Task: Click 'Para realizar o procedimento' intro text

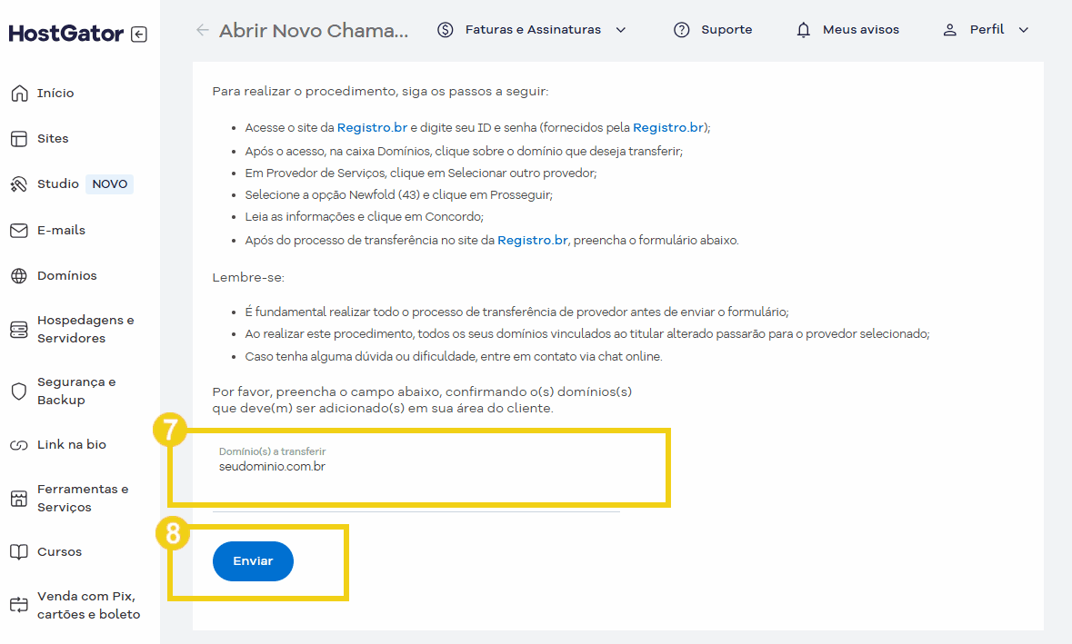Action: pyautogui.click(x=380, y=92)
